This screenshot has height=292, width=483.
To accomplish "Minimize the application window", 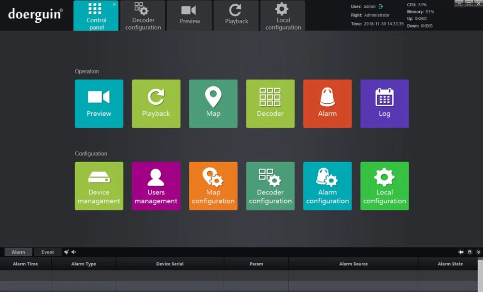I will tap(459, 3).
